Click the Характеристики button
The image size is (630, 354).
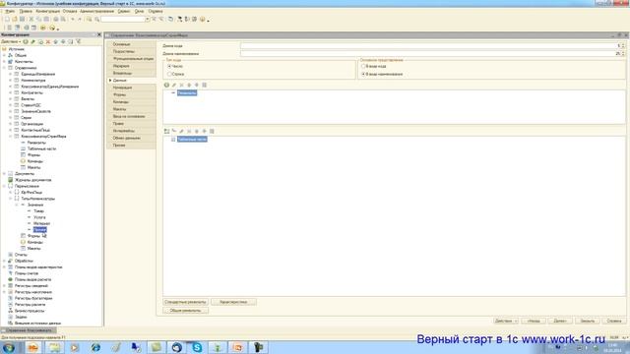[x=233, y=302]
